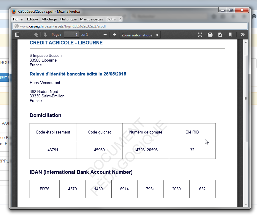Click the Code établissement header cell
Image resolution: width=257 pixels, height=222 pixels.
pos(53,132)
